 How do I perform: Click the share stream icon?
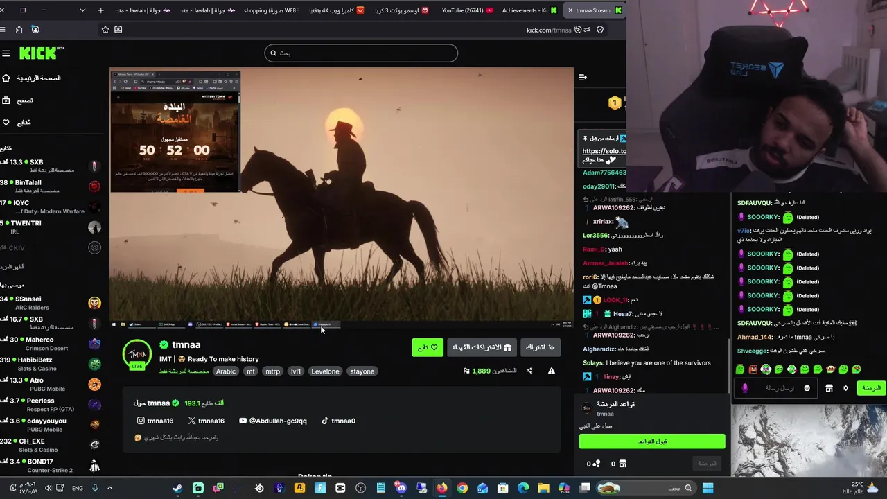[x=529, y=371]
